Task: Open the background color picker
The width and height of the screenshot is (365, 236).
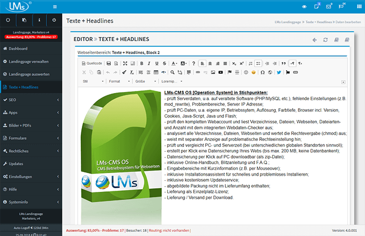Action: (184, 63)
